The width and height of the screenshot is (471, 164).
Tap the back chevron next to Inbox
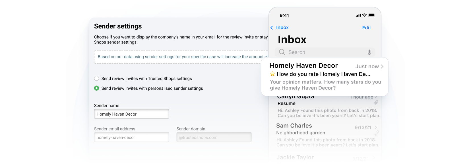[x=272, y=28]
